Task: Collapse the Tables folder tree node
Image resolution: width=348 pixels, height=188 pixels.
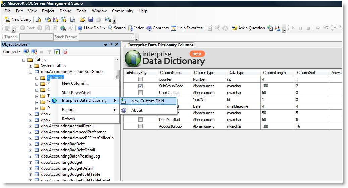Action: click(x=24, y=60)
